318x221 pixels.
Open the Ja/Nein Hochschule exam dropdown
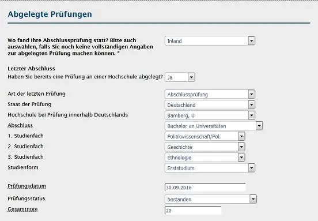(x=180, y=77)
